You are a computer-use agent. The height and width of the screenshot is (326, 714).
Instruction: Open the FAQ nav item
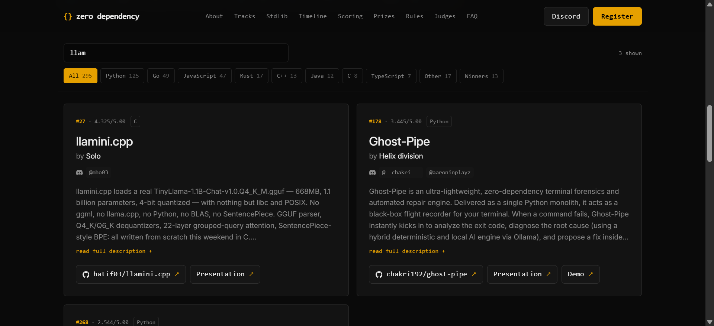[472, 16]
